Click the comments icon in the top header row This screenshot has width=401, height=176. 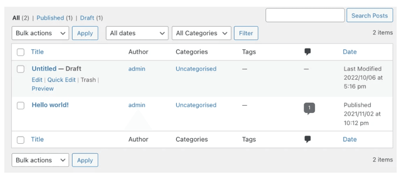click(x=308, y=52)
